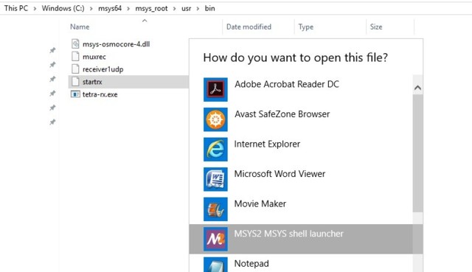Expand chevron after msys64 breadcrumb
The image size is (472, 272).
point(128,8)
